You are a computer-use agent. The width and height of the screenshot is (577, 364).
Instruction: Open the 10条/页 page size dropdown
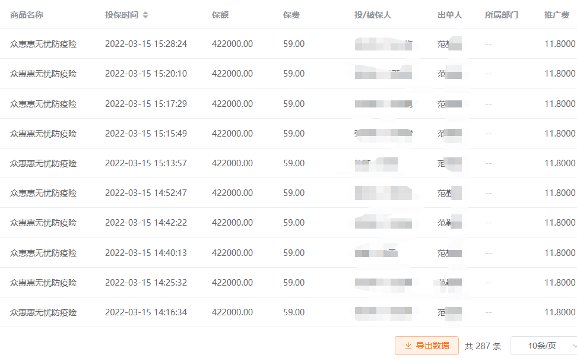544,346
